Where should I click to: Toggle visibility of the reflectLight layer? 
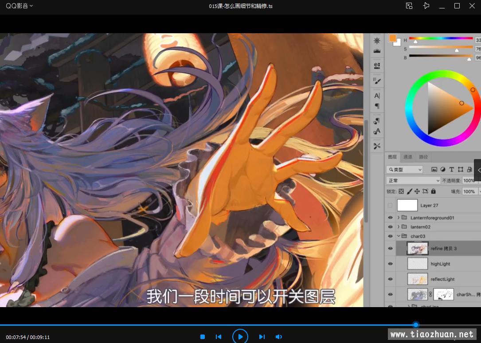point(390,279)
